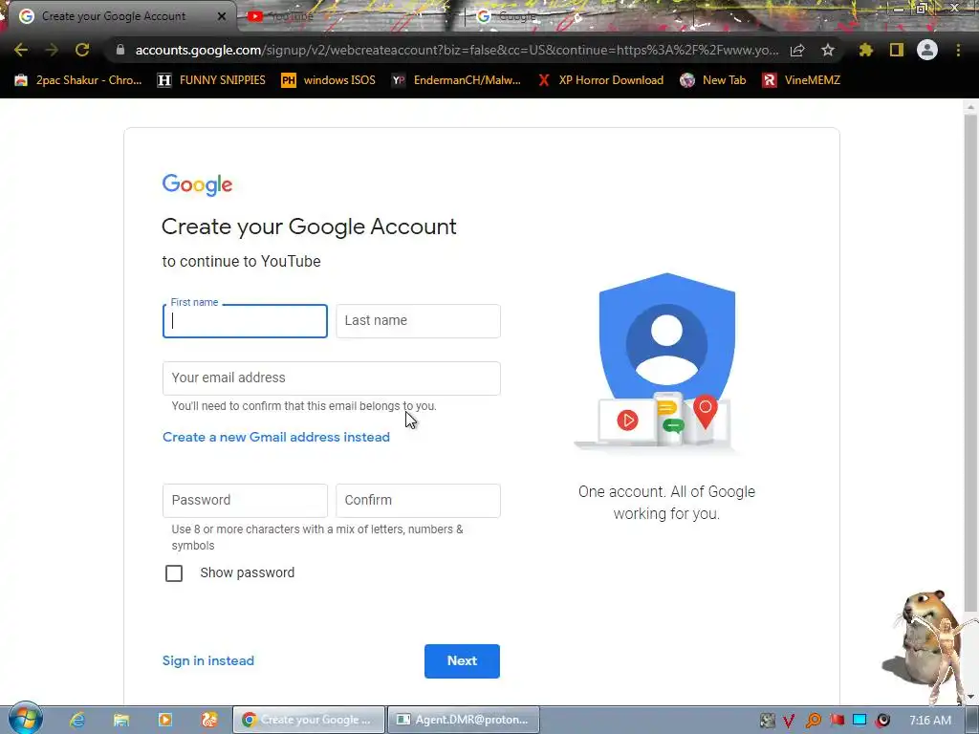Click the speaker volume tray icon

882,721
